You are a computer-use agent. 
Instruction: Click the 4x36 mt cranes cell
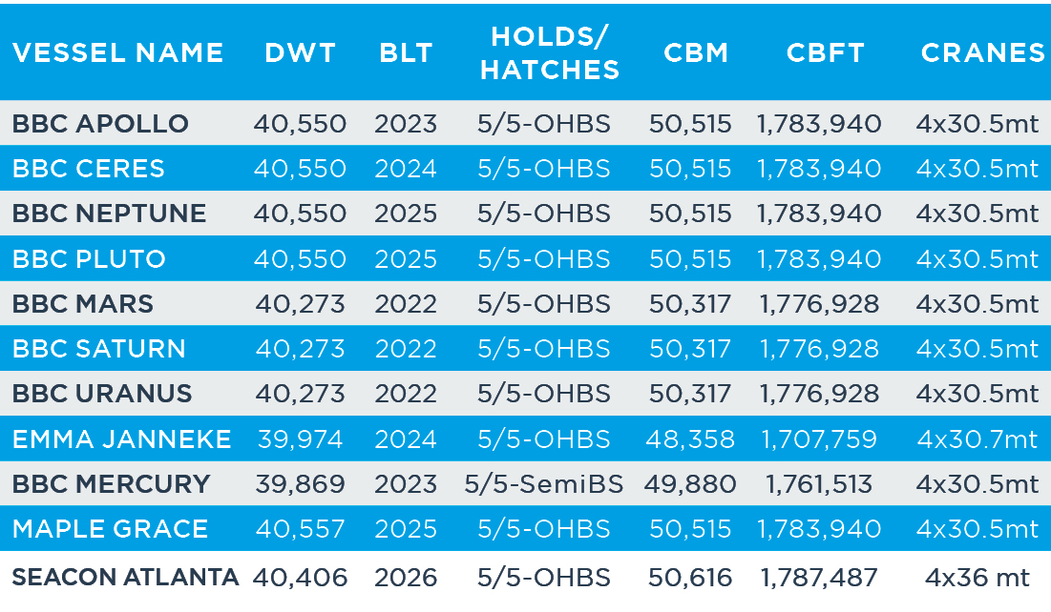click(x=977, y=577)
